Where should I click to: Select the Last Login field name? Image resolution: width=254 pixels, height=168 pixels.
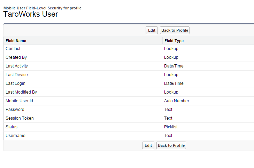tap(15, 83)
